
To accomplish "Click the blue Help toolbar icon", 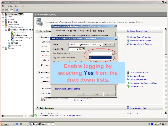I will point(17,10).
